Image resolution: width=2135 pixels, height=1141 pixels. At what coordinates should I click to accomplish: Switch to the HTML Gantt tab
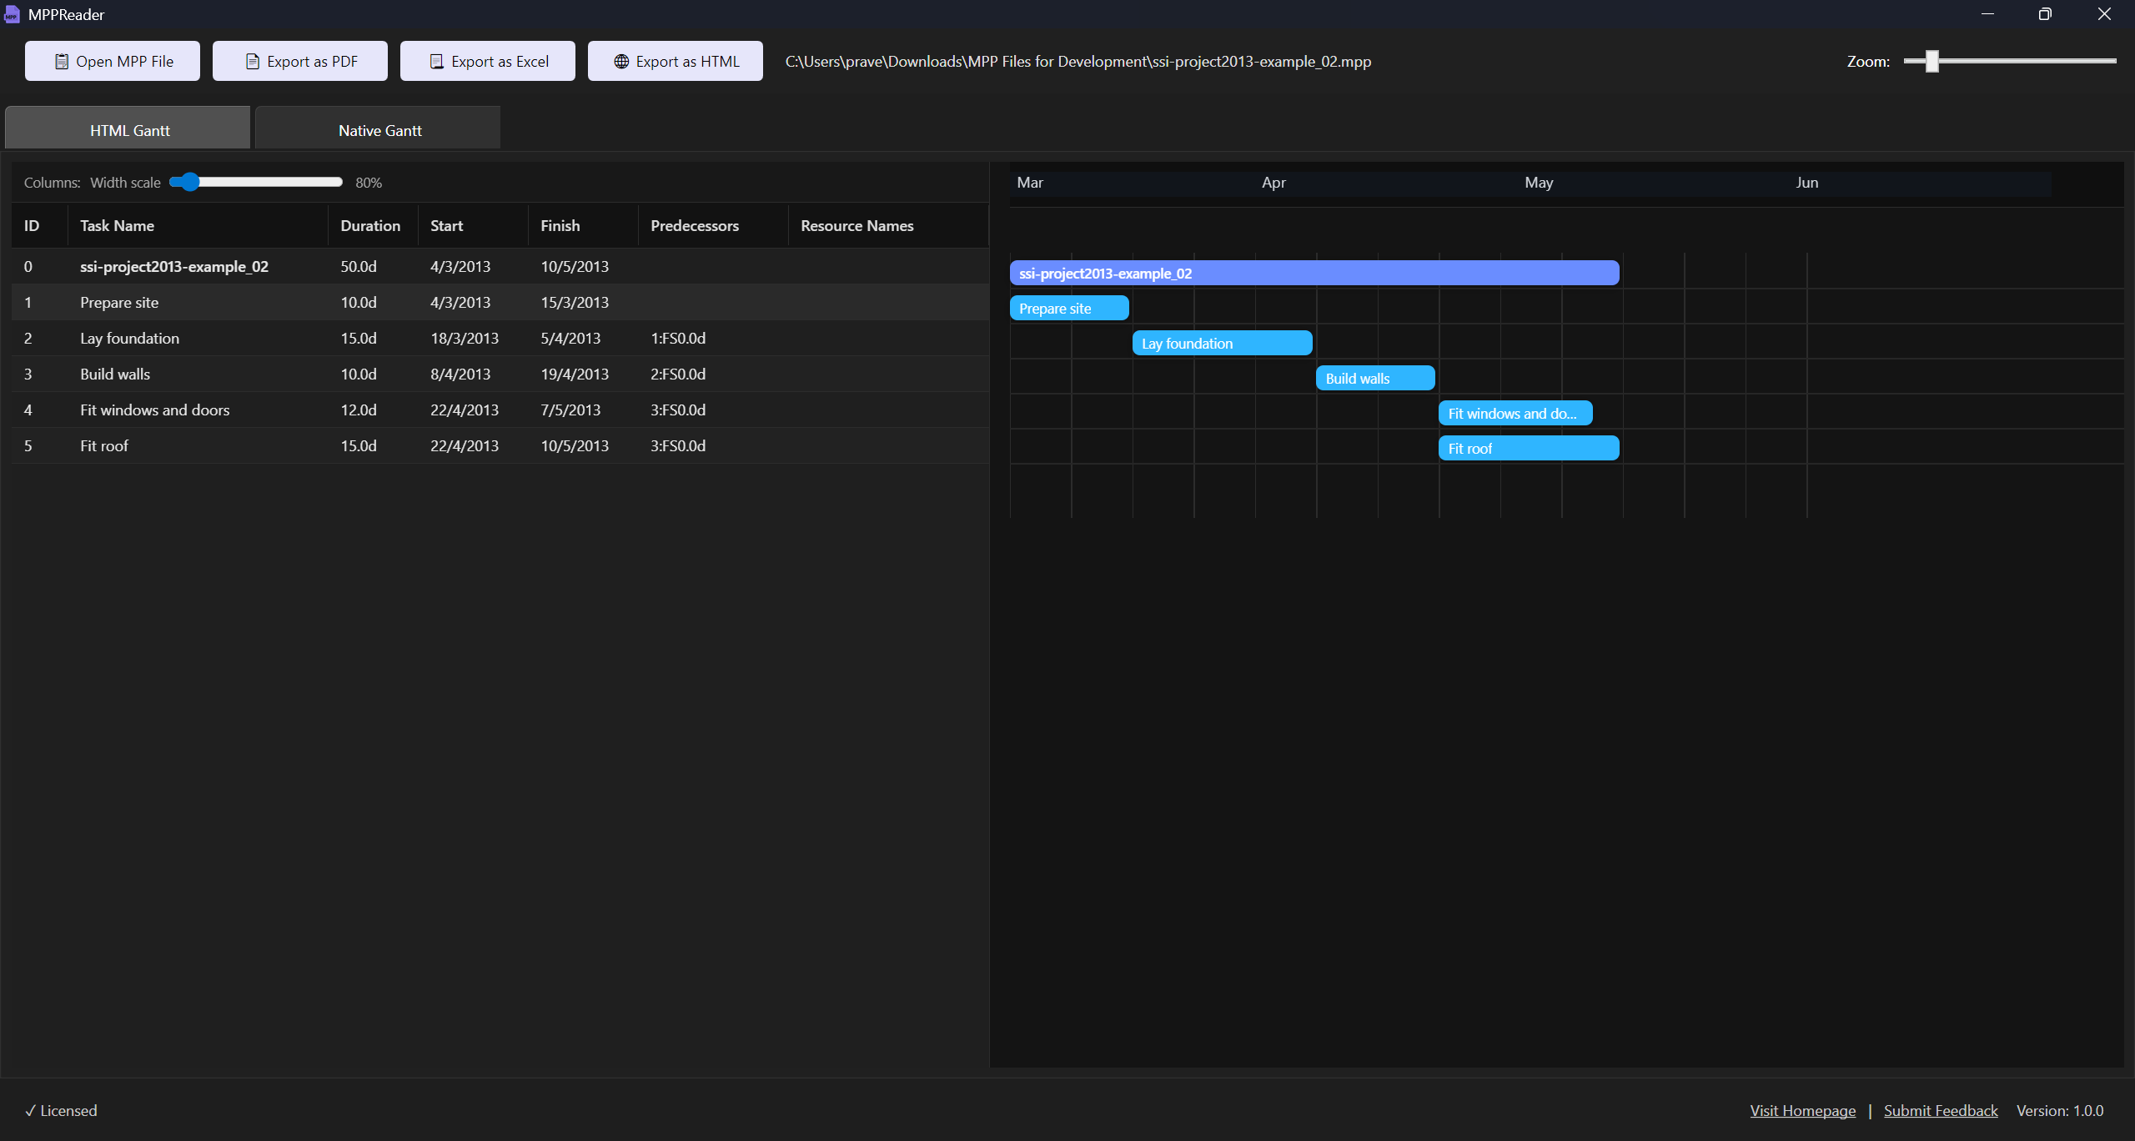pos(128,128)
